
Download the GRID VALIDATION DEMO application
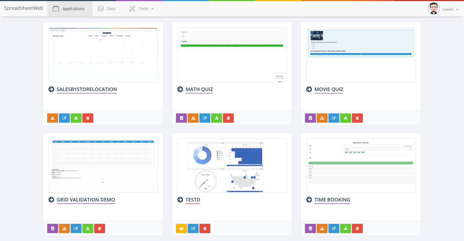(x=88, y=228)
